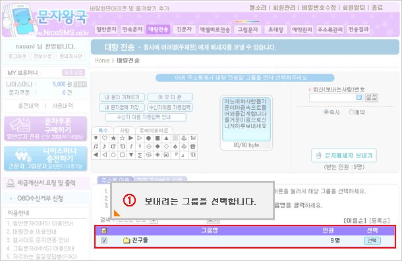The image size is (402, 261).
Task: Open the 초대장 menu
Action: pos(275,30)
